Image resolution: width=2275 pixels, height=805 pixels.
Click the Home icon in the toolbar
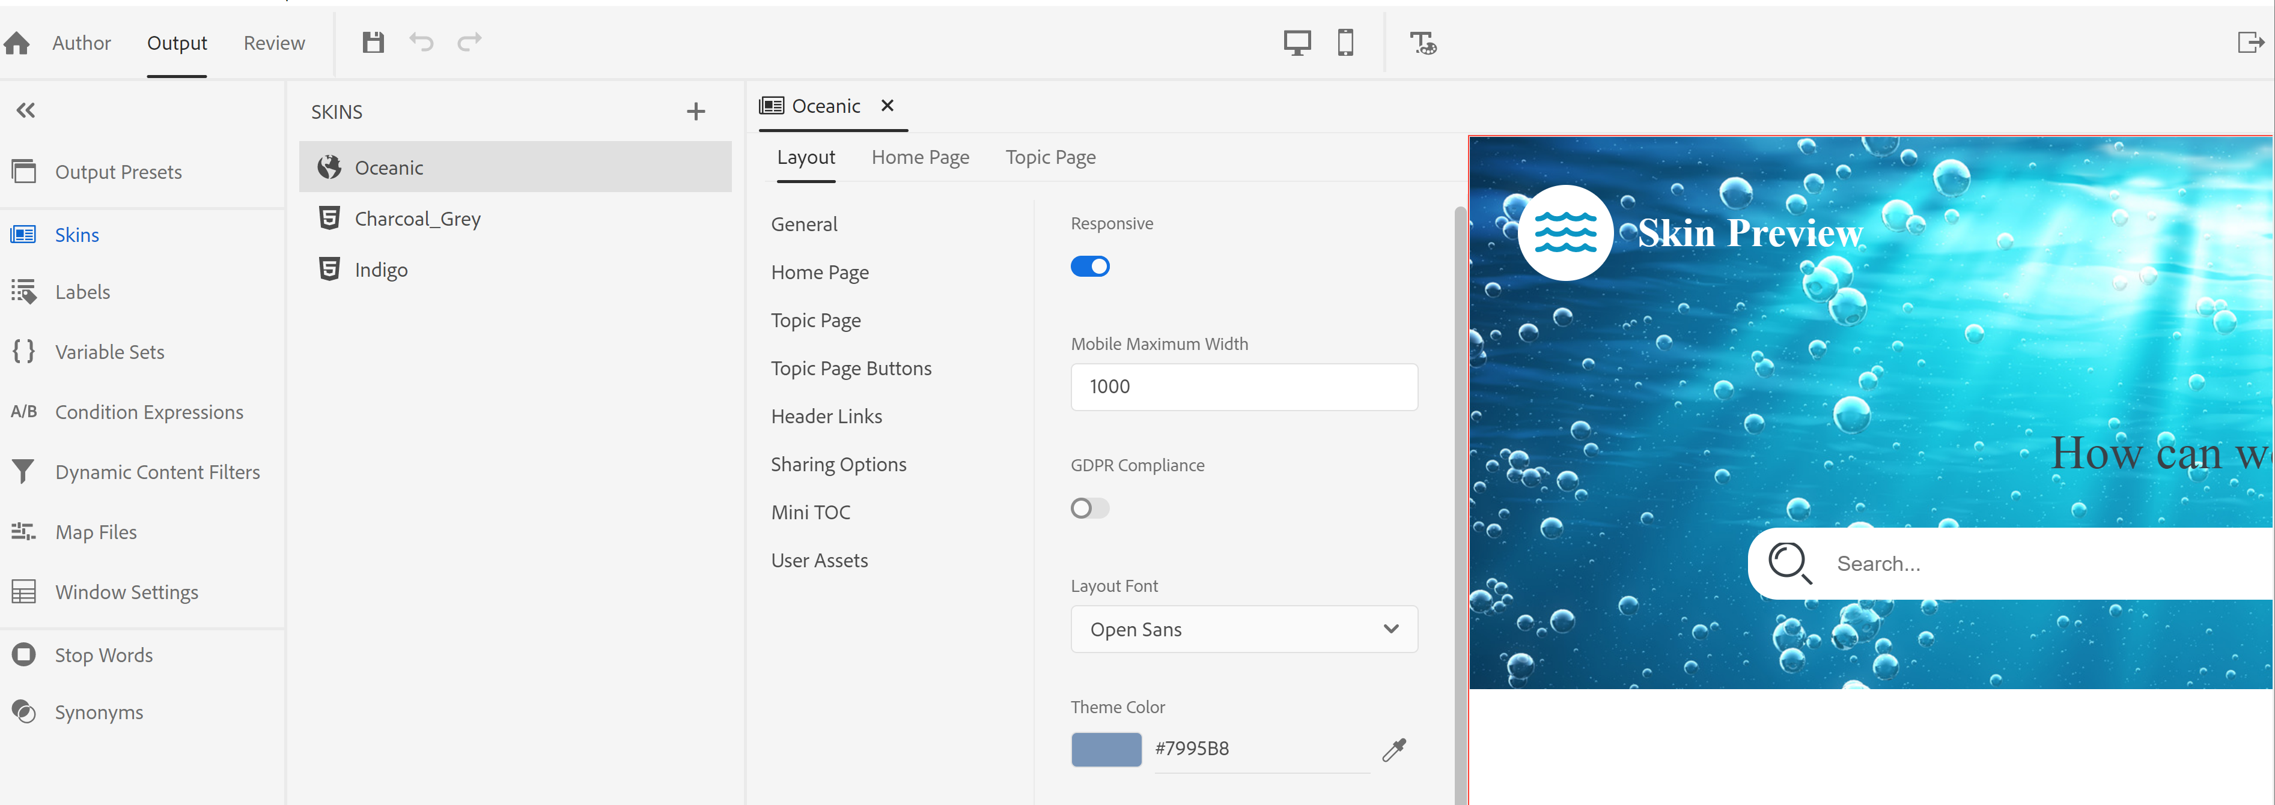tap(17, 43)
